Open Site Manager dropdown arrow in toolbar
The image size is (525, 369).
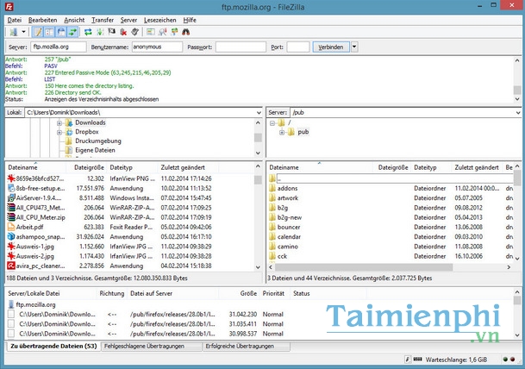(x=23, y=32)
